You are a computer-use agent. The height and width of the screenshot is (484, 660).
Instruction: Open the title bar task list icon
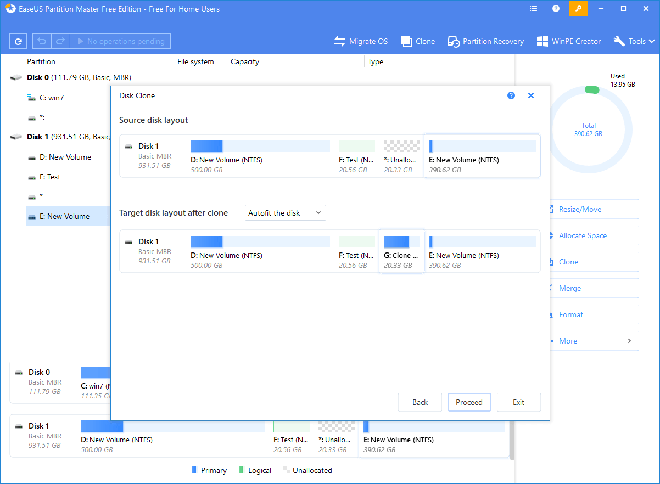[x=534, y=9]
